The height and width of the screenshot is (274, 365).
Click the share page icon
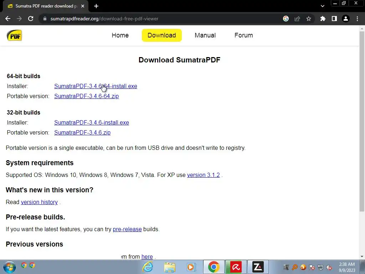[x=297, y=19]
